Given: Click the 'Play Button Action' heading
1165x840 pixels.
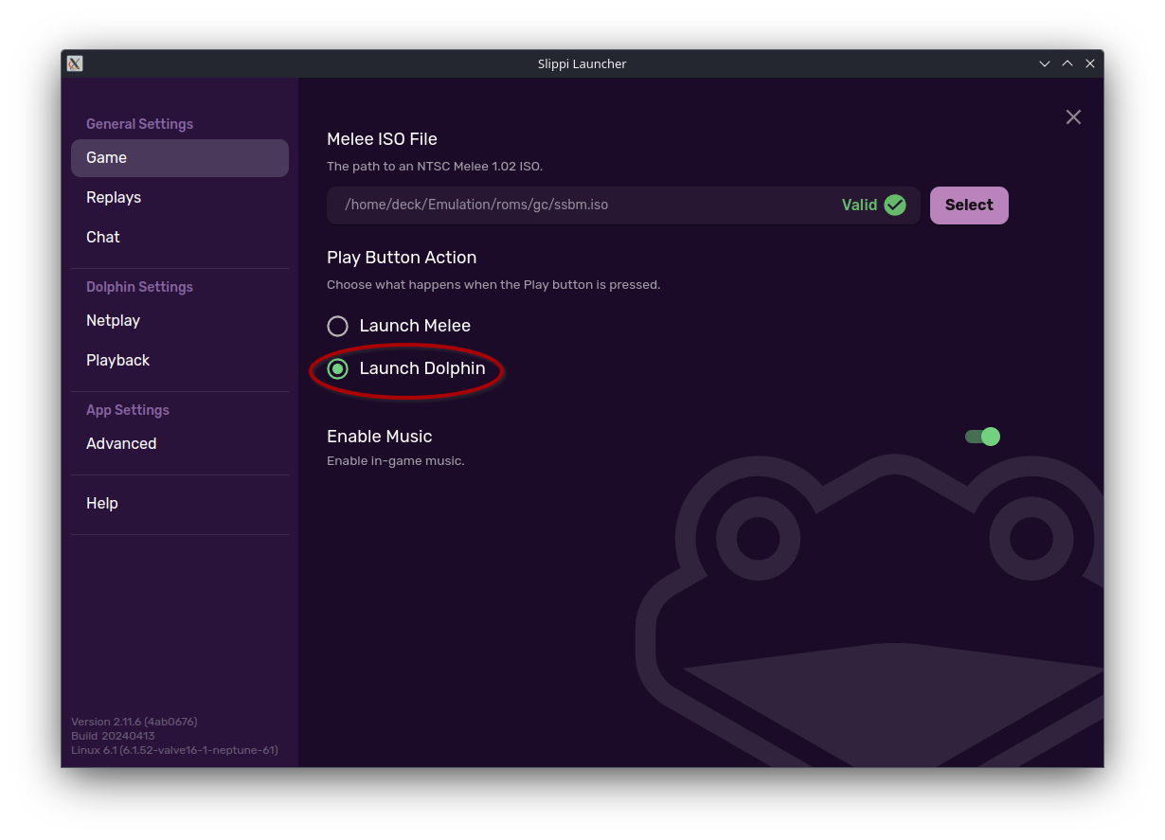Looking at the screenshot, I should (402, 258).
